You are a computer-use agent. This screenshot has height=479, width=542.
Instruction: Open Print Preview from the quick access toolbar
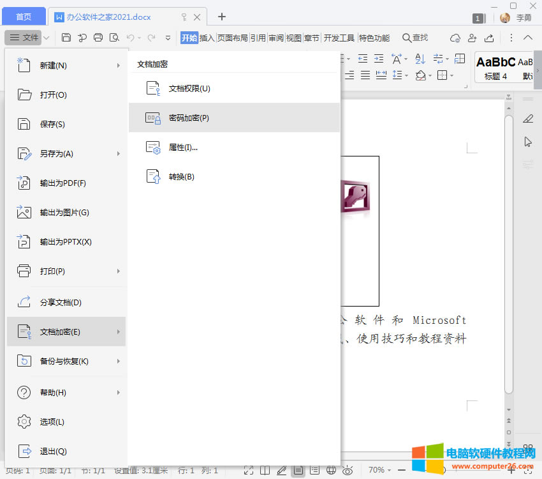point(114,38)
